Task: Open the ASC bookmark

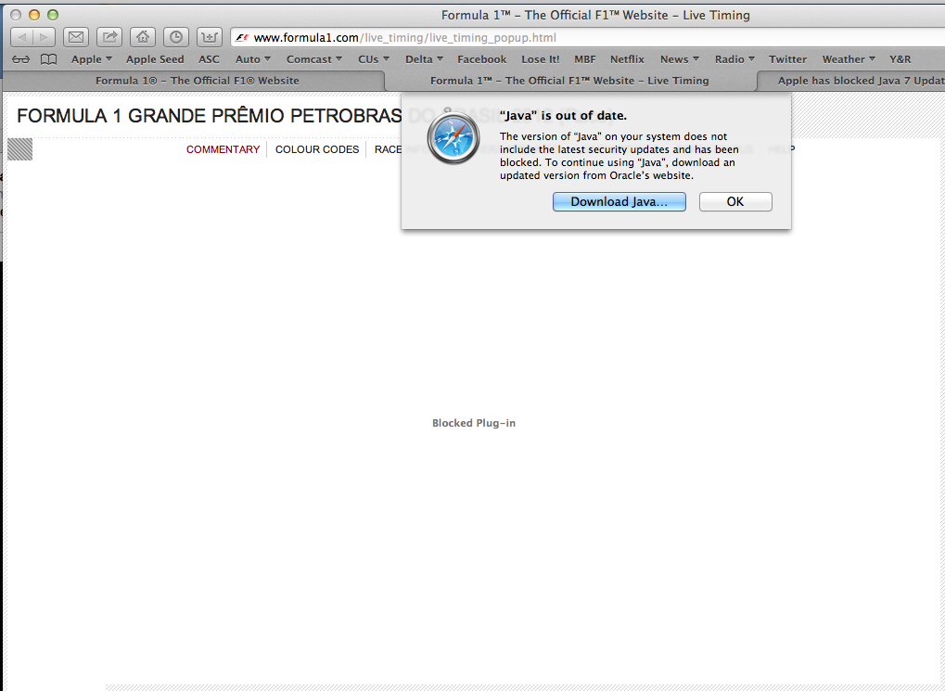Action: (210, 59)
